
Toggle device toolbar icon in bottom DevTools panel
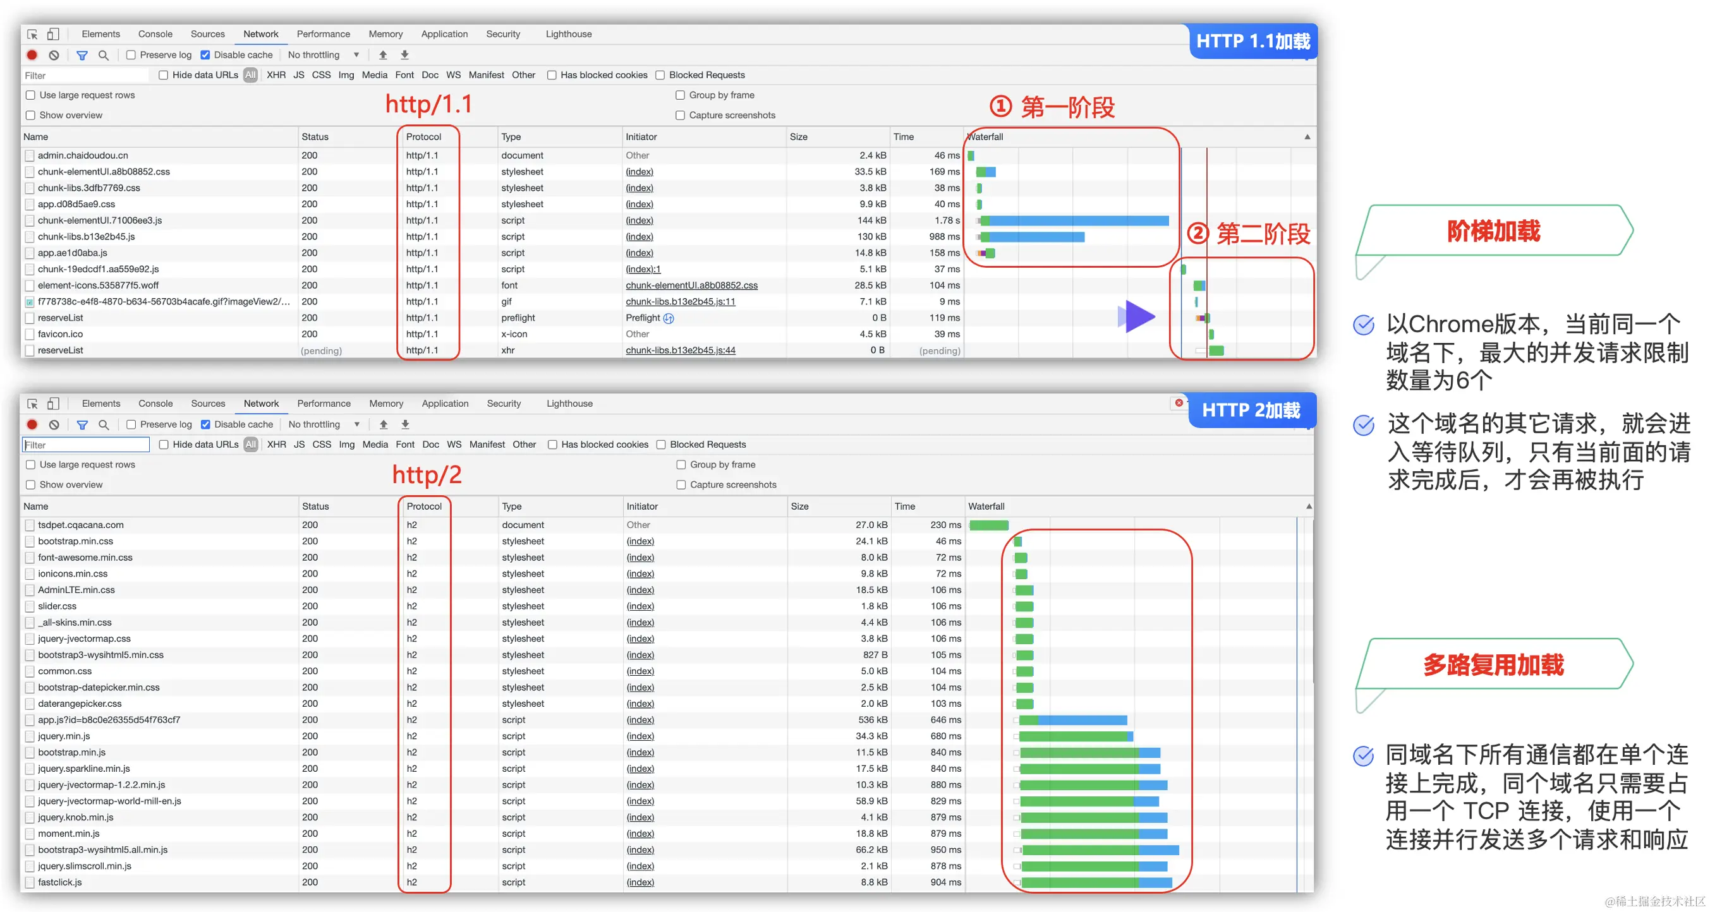click(x=53, y=404)
